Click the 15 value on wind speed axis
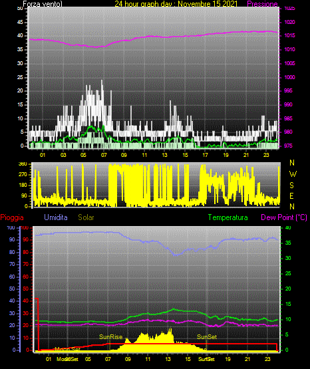This screenshot has width=310, height=369. coord(20,104)
